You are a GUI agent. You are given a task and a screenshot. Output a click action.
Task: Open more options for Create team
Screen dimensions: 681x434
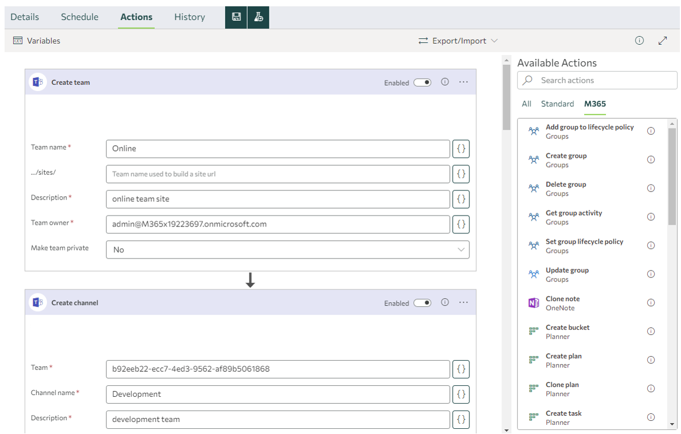(463, 81)
